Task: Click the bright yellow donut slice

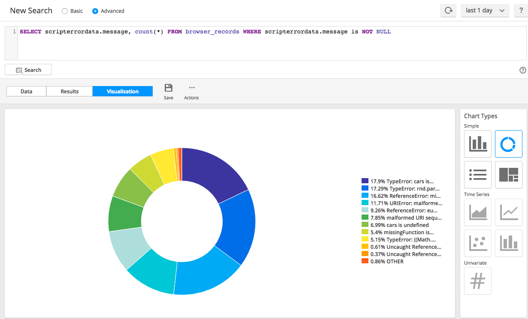Action: tap(165, 165)
